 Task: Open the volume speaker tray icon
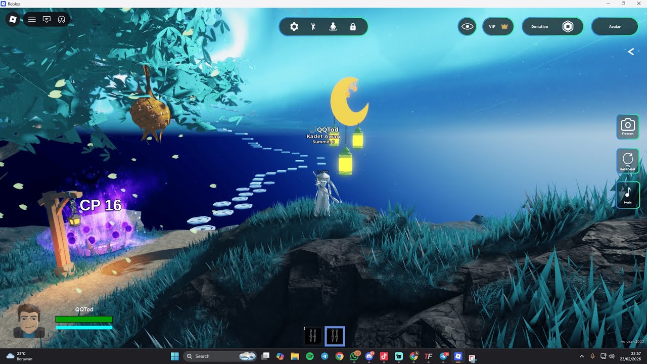[612, 356]
